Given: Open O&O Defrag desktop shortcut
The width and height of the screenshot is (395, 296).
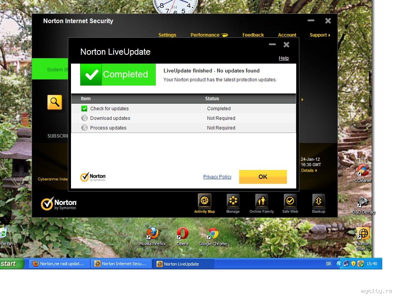Looking at the screenshot, I should tap(363, 205).
